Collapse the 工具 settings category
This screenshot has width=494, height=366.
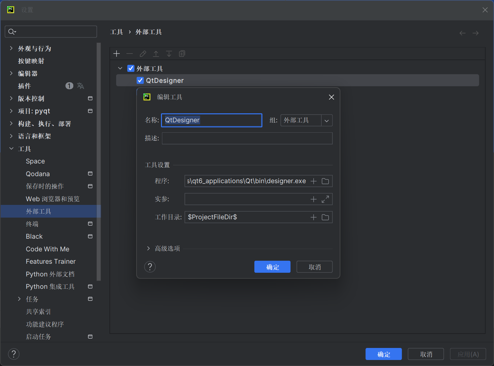coord(11,148)
